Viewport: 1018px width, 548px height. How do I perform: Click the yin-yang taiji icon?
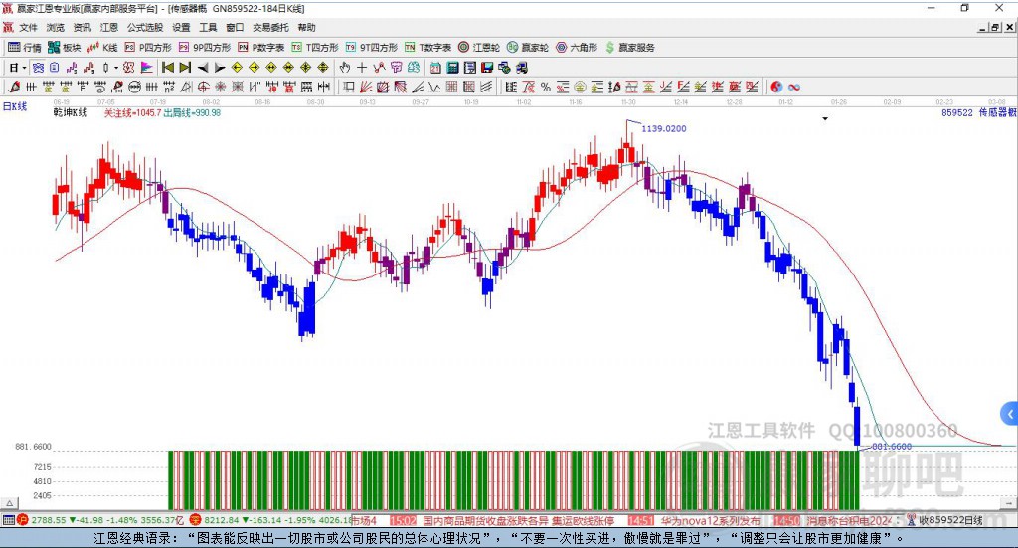(x=776, y=88)
